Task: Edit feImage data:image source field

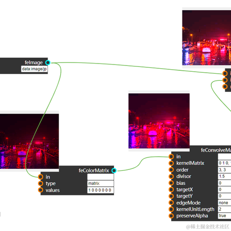Action: (x=34, y=69)
